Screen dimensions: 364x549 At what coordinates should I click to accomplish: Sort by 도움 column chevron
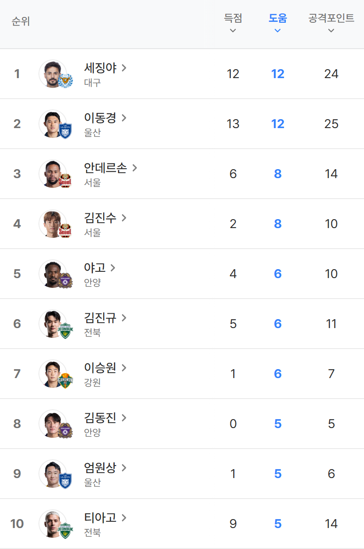tap(277, 31)
